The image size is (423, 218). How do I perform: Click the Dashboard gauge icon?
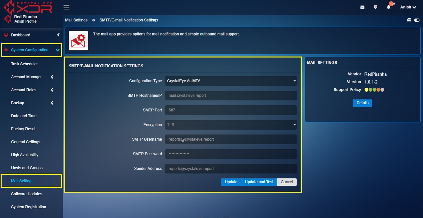6,35
